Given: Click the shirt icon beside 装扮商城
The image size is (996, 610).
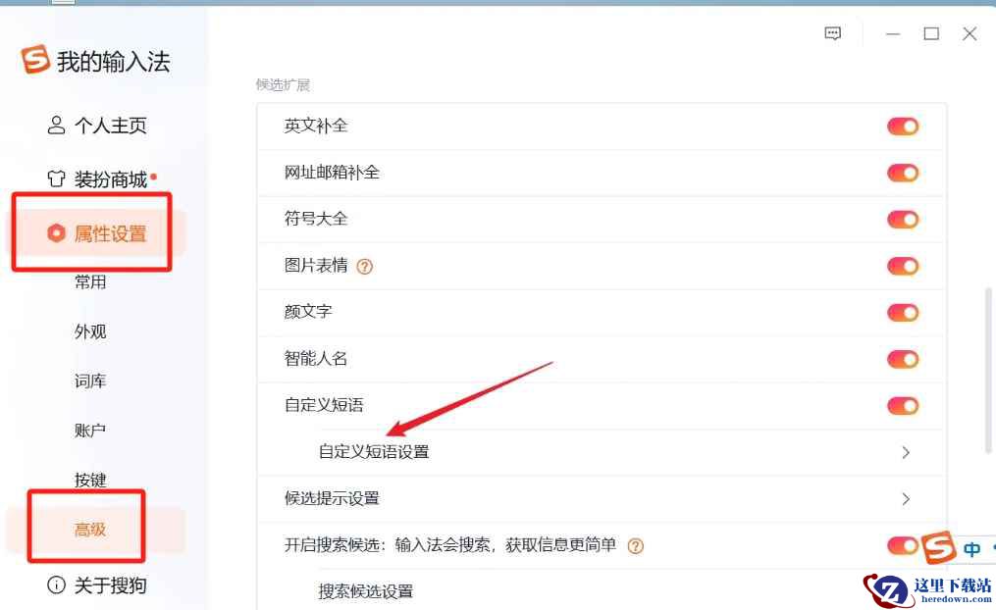Looking at the screenshot, I should point(56,178).
